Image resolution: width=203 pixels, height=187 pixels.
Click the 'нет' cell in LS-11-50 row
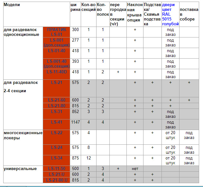135,168
